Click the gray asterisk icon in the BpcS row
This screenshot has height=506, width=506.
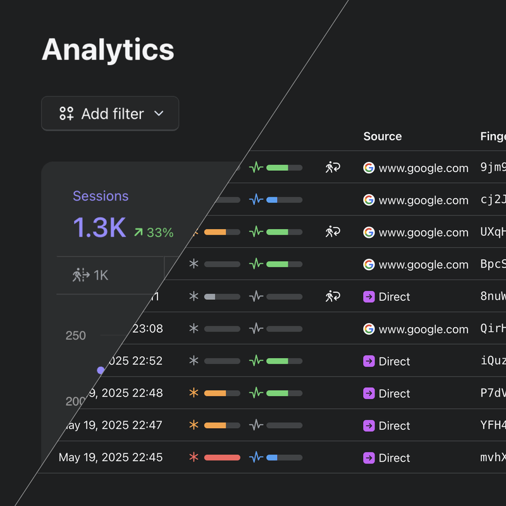coord(194,264)
